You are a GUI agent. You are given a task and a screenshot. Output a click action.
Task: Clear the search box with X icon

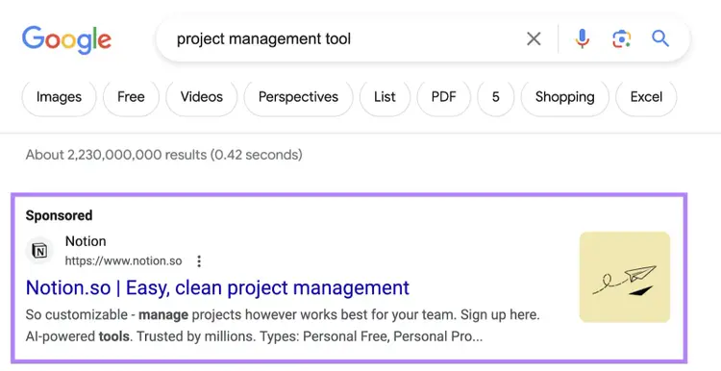[534, 39]
